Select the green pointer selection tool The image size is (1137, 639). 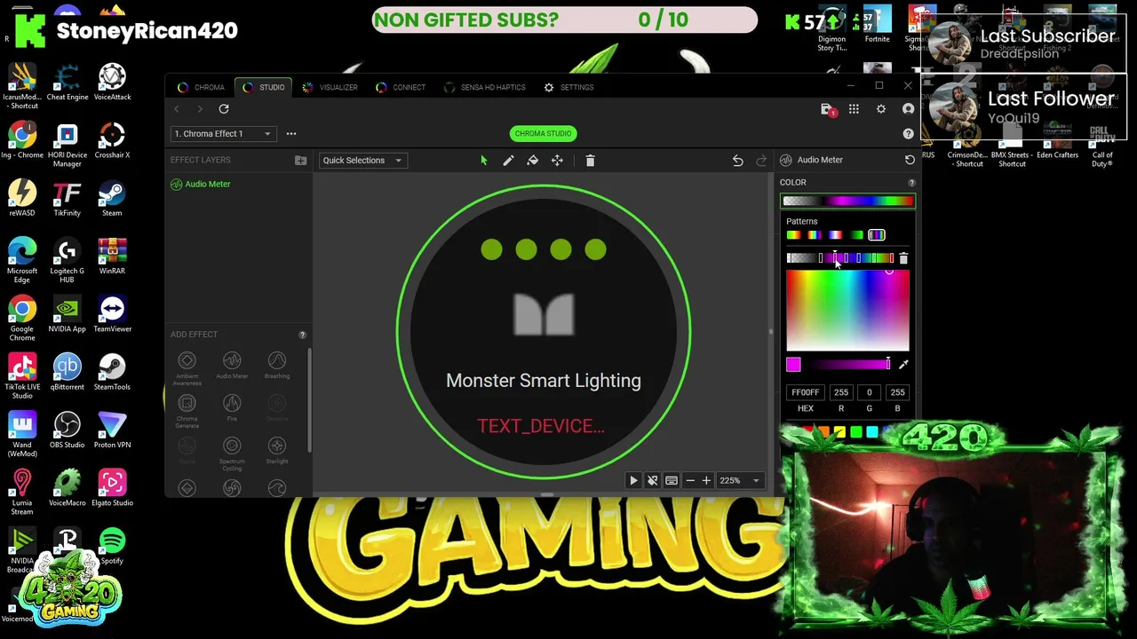tap(483, 161)
